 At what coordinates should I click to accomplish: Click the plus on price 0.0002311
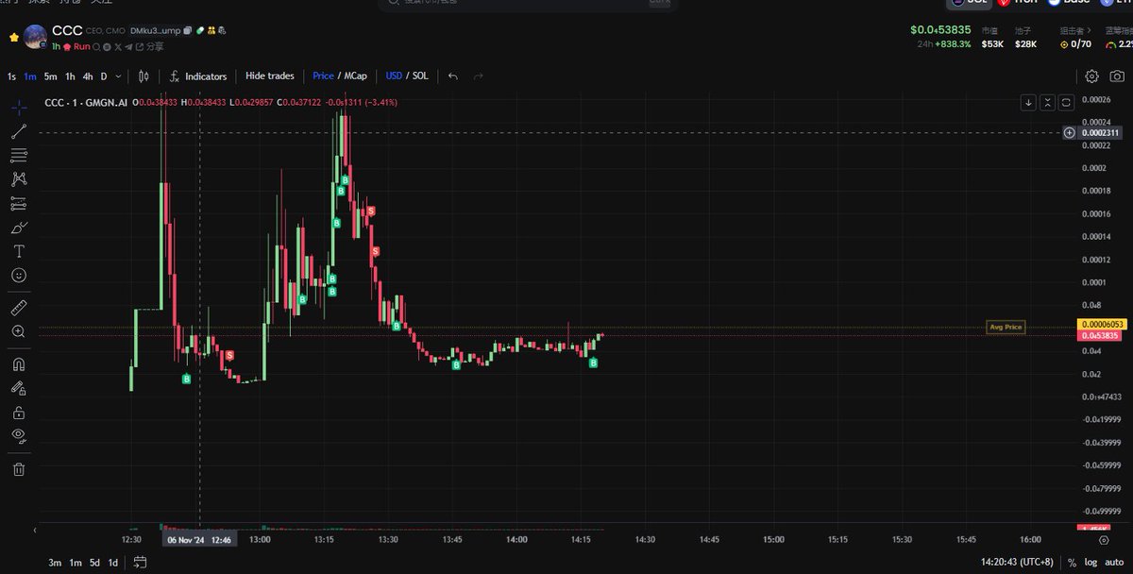(1069, 132)
